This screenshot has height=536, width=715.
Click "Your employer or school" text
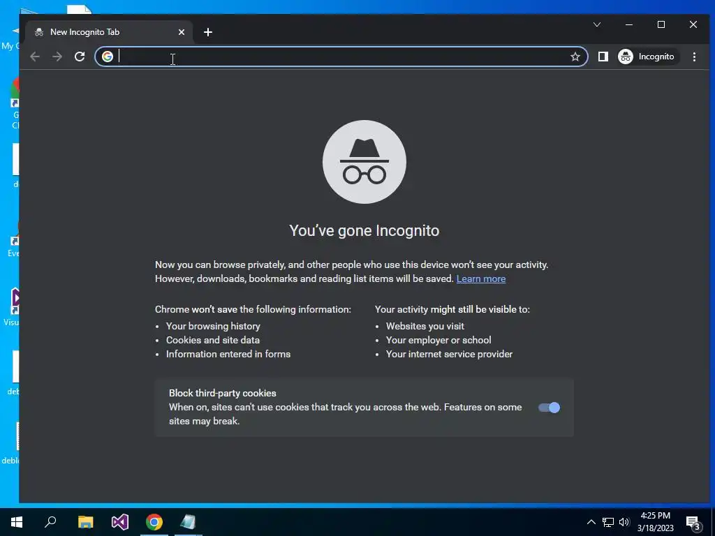click(x=438, y=340)
